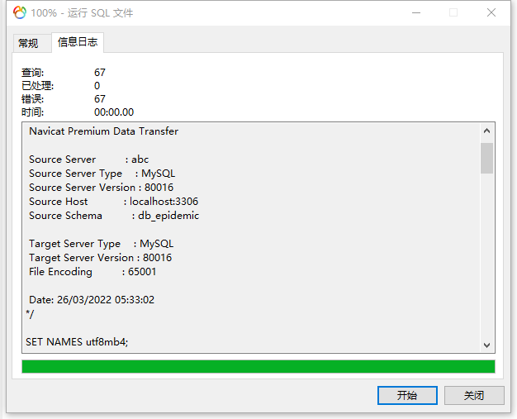
Task: Click the 'Source Host : localhost:3306' line
Action: tap(113, 202)
